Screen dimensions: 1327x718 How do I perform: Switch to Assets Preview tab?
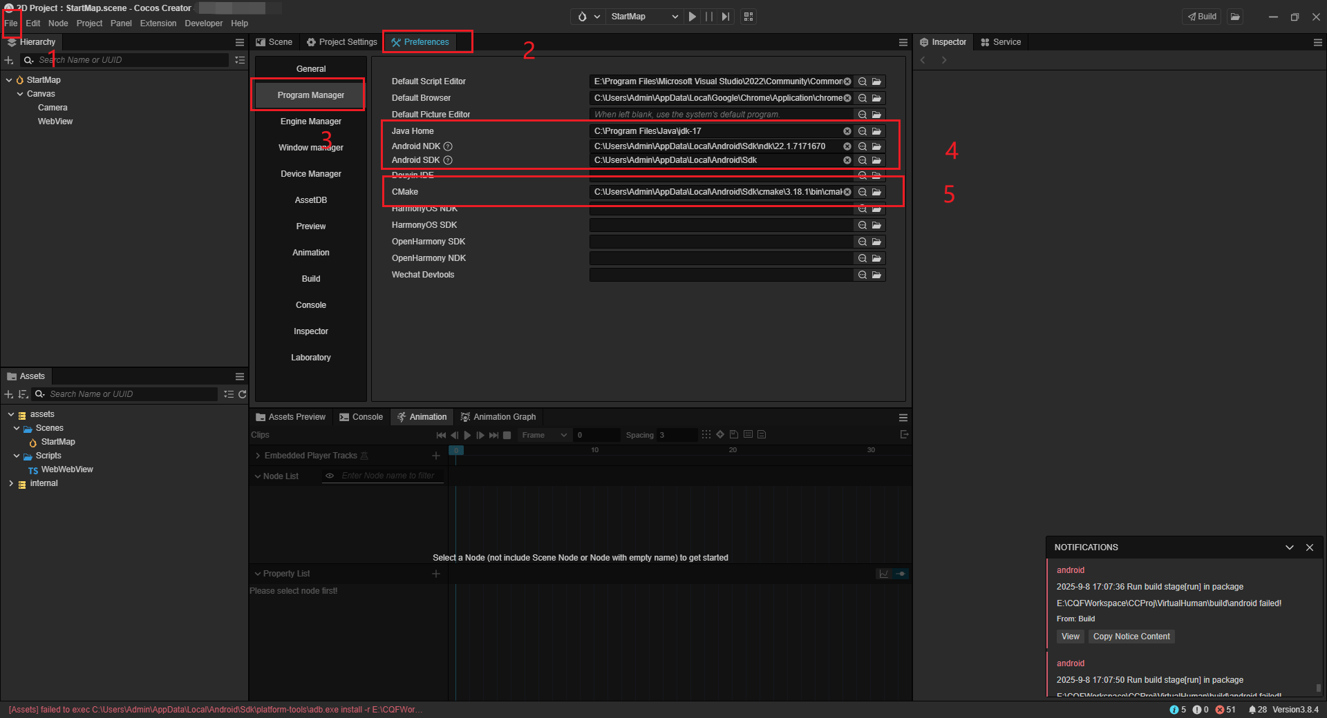click(x=291, y=417)
